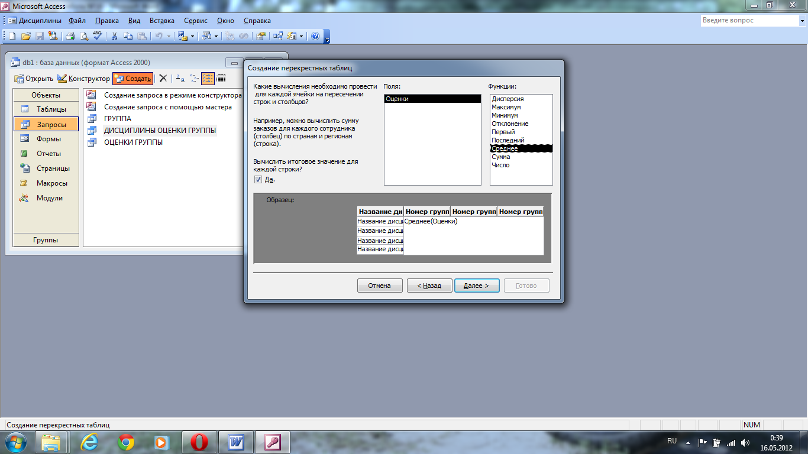Select Формы in the Objects pane

[x=46, y=139]
